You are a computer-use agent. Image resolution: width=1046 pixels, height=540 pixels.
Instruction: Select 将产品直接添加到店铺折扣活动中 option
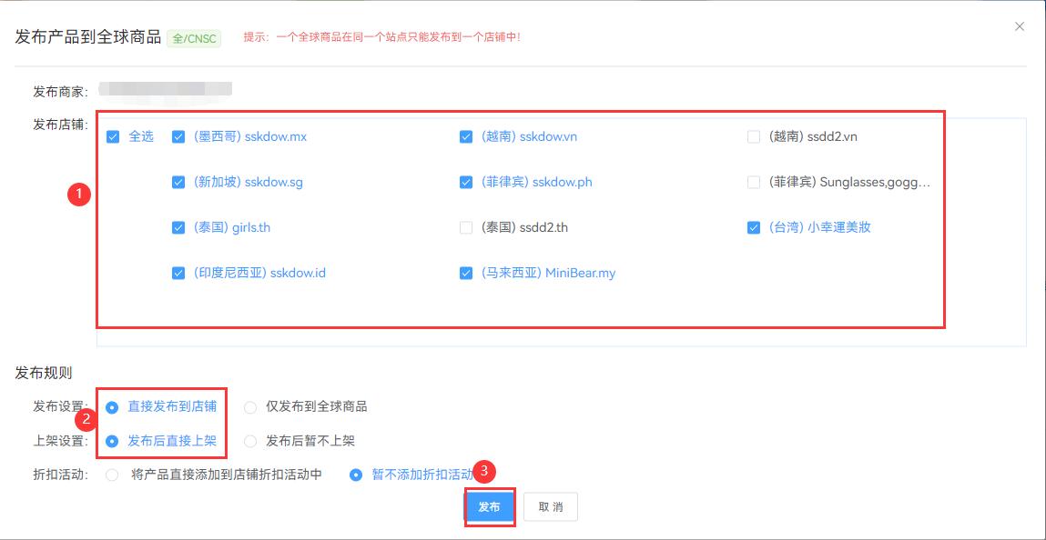(x=111, y=474)
